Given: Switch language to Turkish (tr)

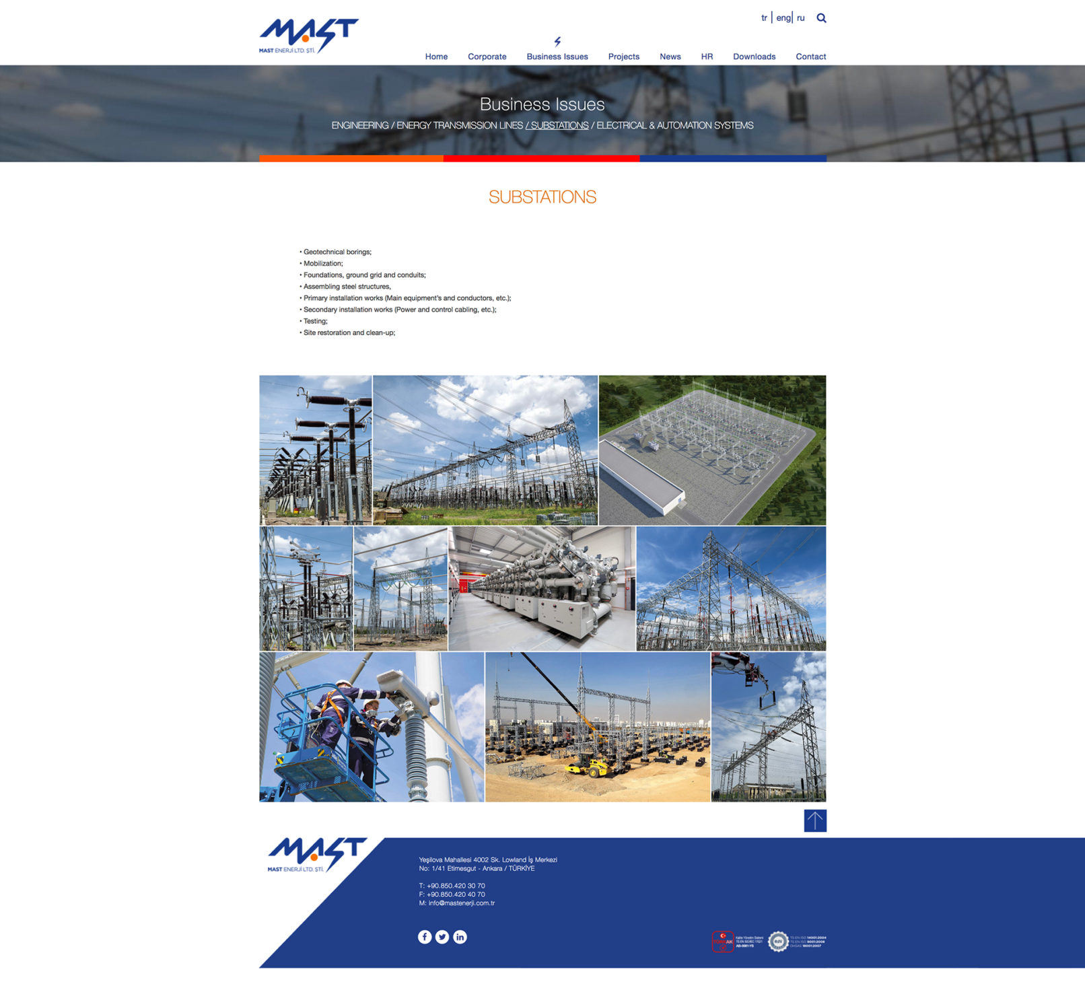Looking at the screenshot, I should click(x=764, y=18).
